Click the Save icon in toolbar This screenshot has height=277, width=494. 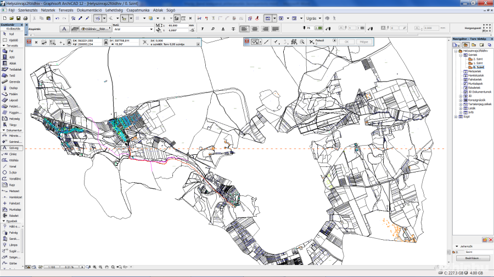(18, 18)
